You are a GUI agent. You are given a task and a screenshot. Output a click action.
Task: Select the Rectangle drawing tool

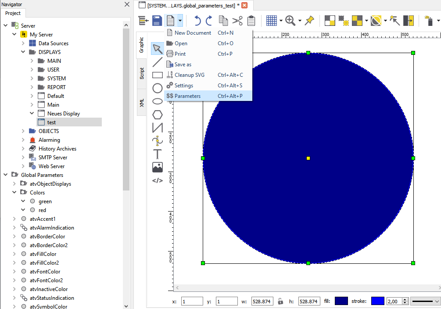157,75
